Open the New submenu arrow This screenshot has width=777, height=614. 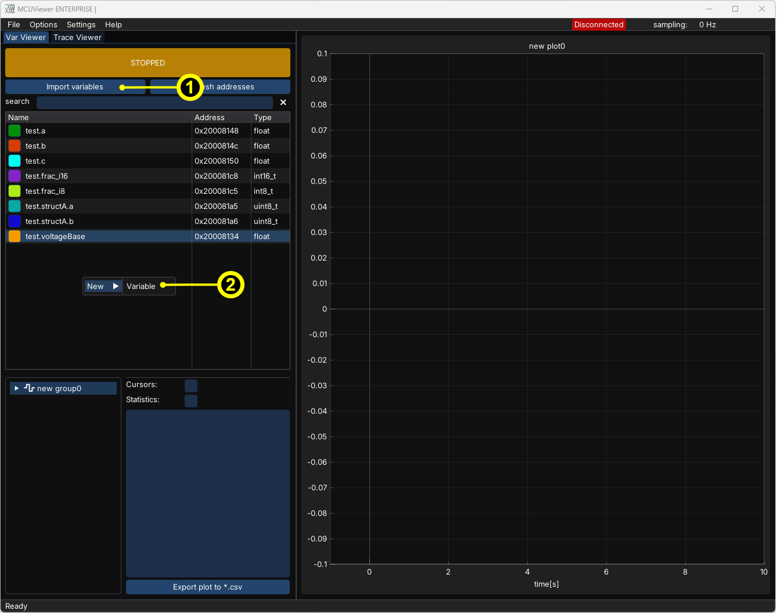coord(116,286)
